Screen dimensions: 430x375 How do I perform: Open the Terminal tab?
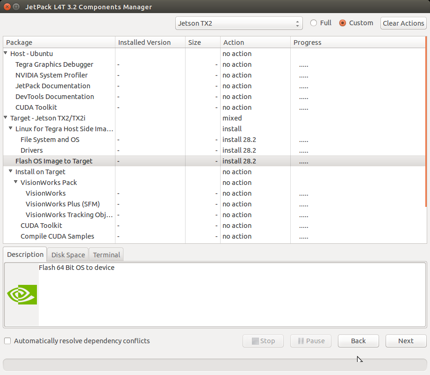[x=107, y=255]
